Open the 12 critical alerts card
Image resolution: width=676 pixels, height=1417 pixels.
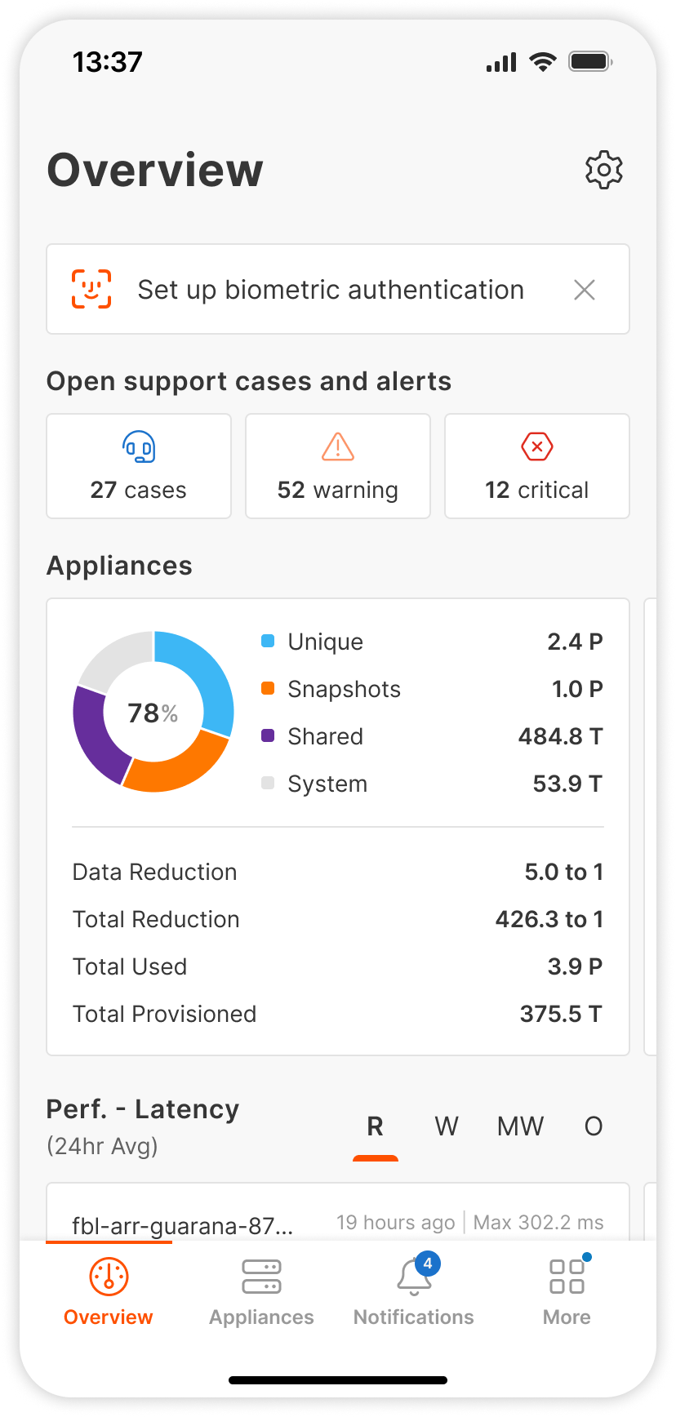(x=537, y=466)
